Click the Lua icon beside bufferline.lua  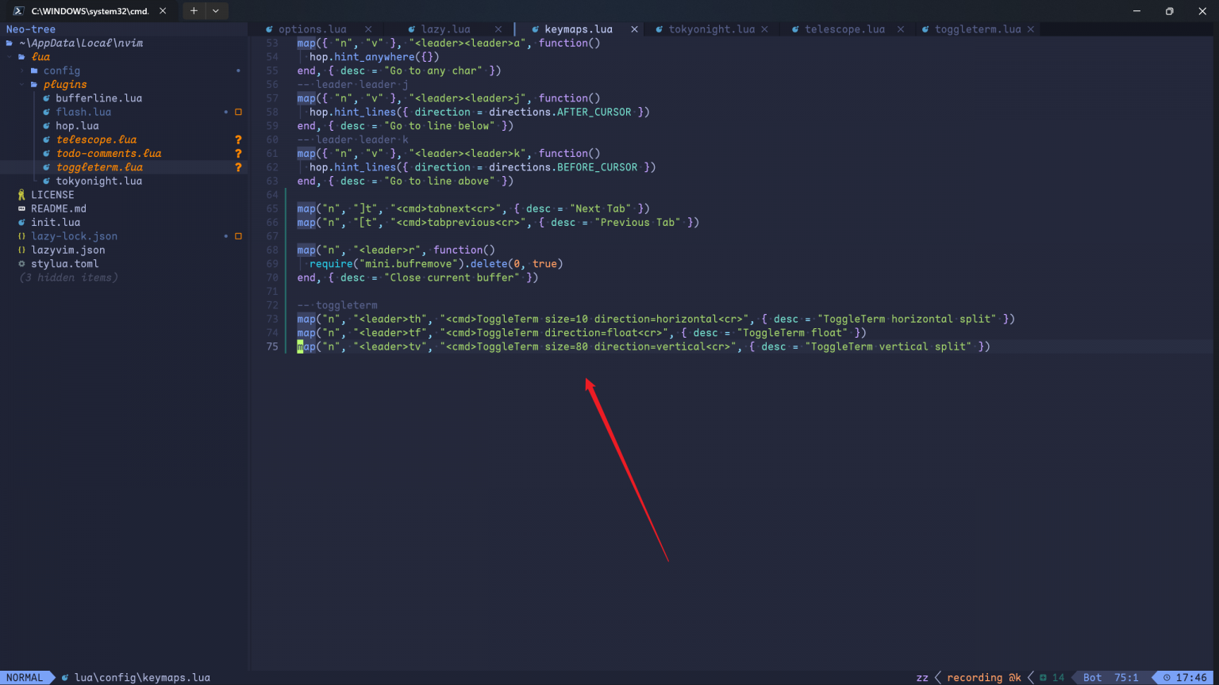click(x=47, y=98)
